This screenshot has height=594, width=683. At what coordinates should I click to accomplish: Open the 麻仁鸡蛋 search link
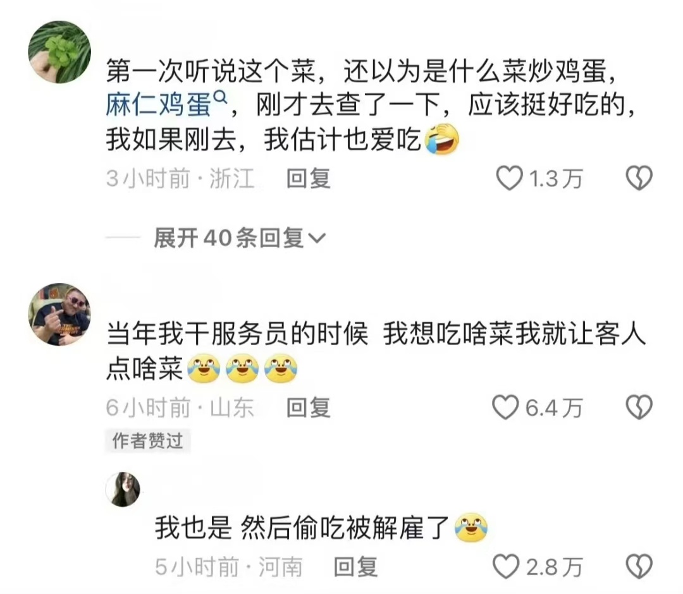tap(159, 105)
